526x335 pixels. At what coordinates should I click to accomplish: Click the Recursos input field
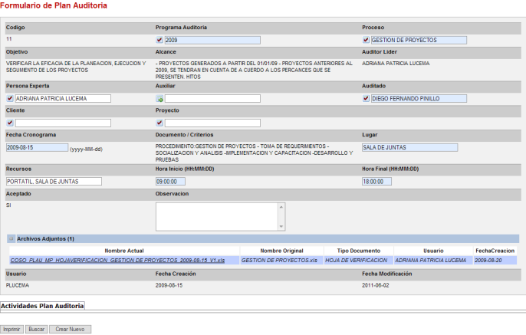54,182
